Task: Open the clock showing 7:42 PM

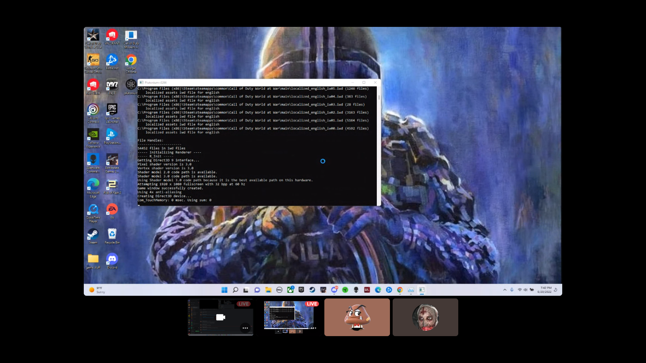Action: [x=544, y=290]
